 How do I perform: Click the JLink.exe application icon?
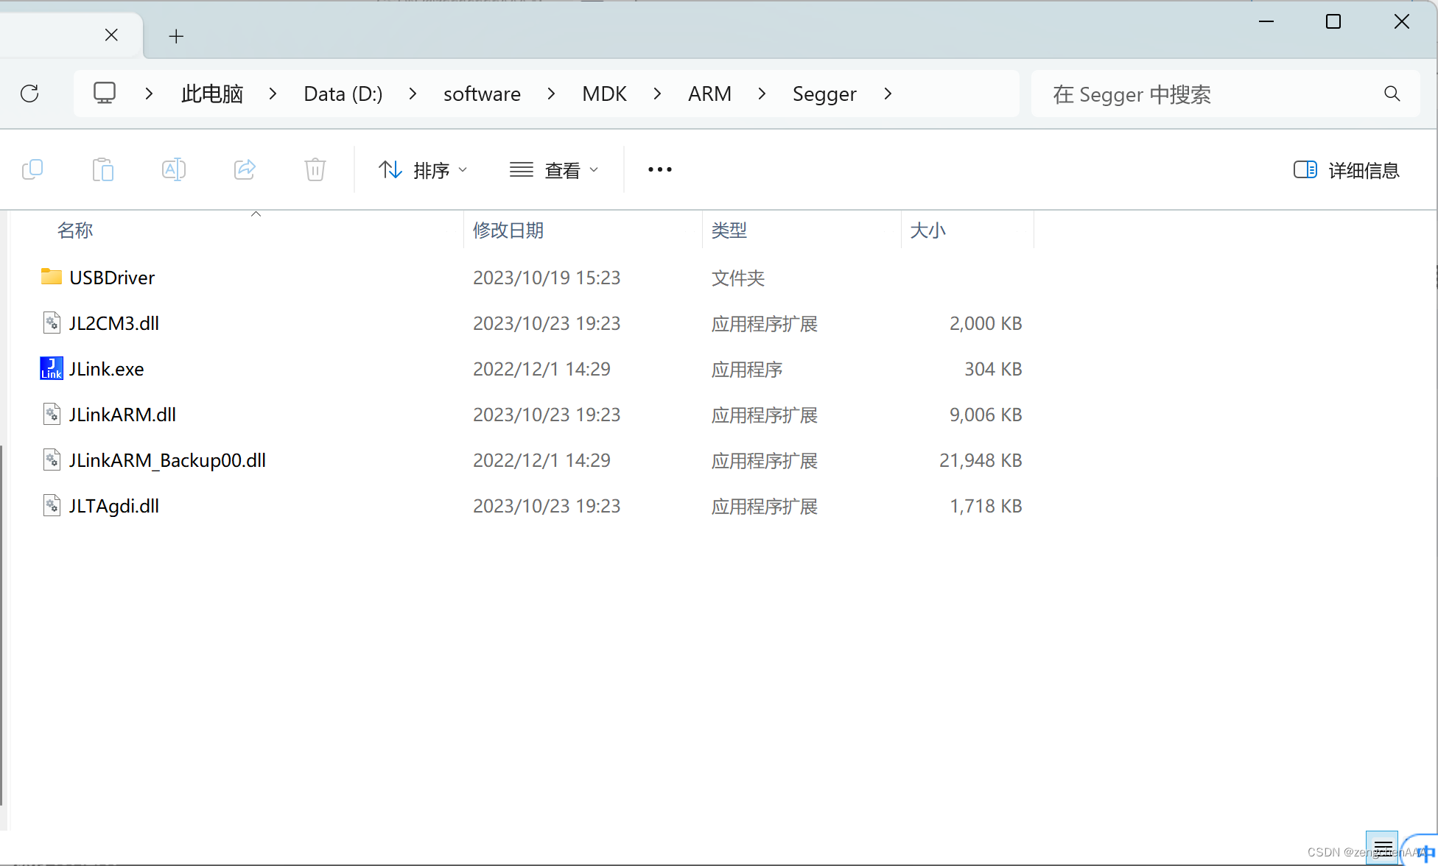click(52, 368)
